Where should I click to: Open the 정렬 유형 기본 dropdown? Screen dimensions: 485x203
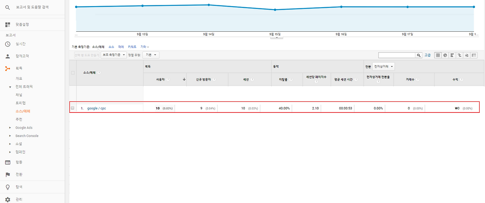(x=151, y=55)
